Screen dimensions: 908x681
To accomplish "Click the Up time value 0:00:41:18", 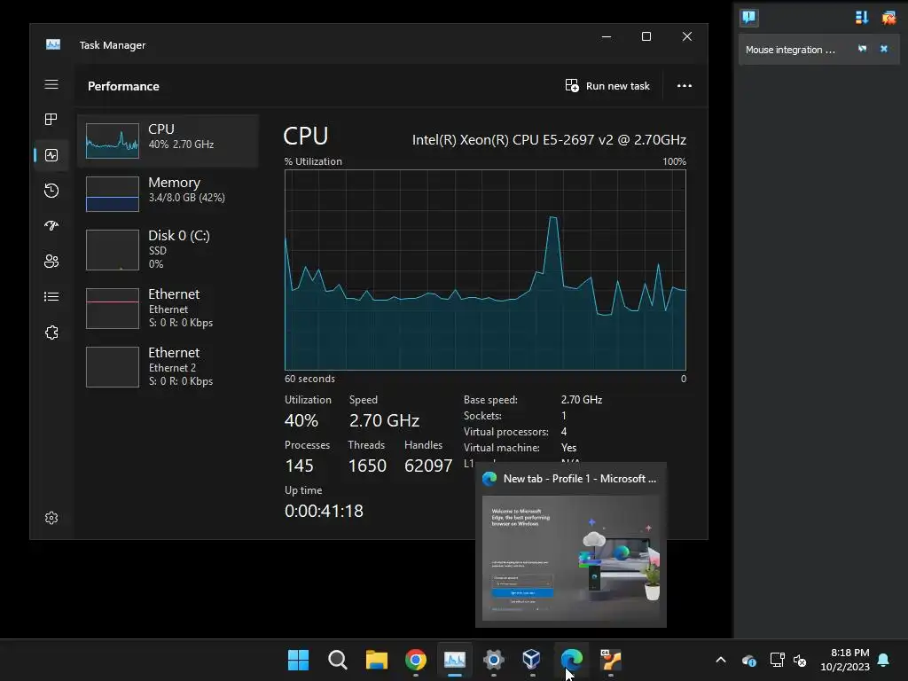I will coord(324,511).
